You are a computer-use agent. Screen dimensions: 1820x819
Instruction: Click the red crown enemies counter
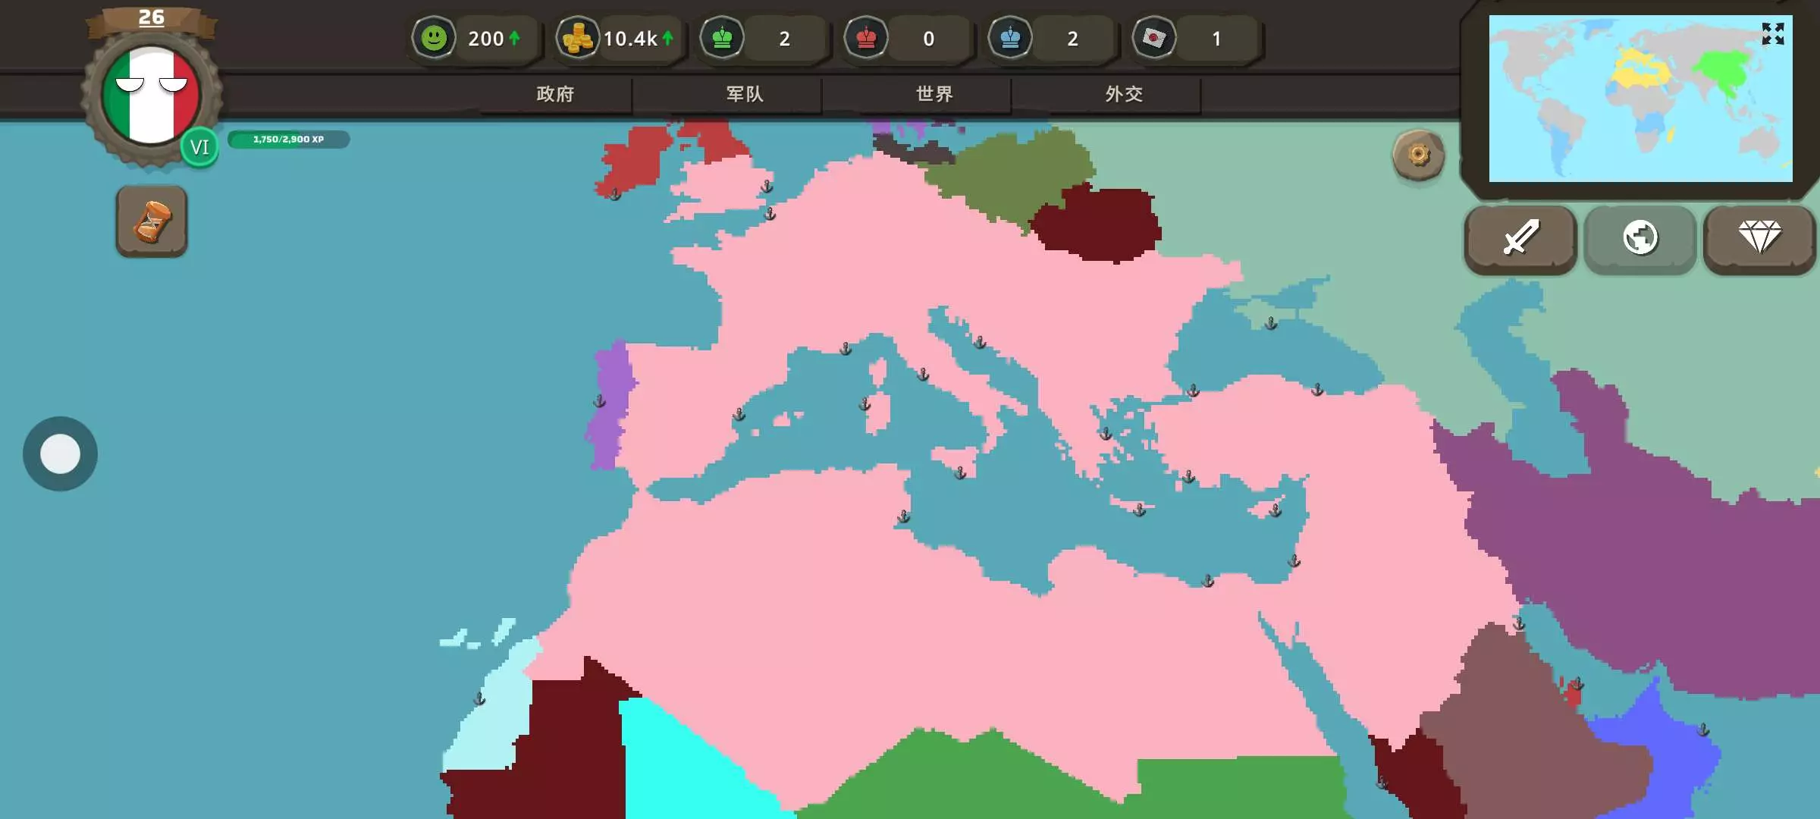(866, 38)
